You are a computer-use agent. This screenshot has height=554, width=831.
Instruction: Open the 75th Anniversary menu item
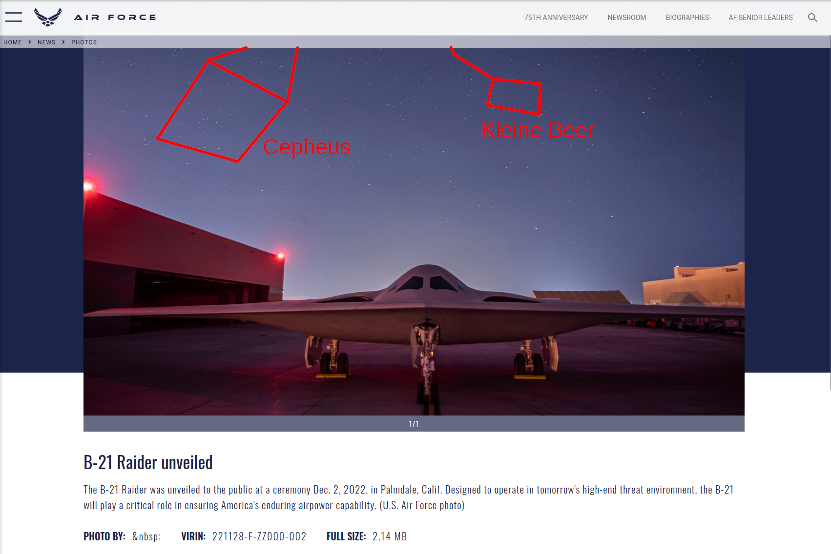(556, 18)
